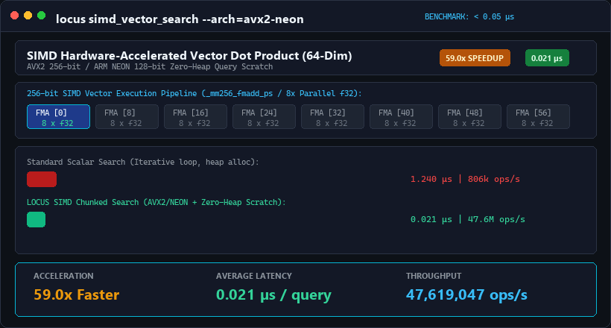Click the AVX2 256-bit / ARM NEON subtitle
Viewport: 611px width, 328px height.
pos(150,66)
